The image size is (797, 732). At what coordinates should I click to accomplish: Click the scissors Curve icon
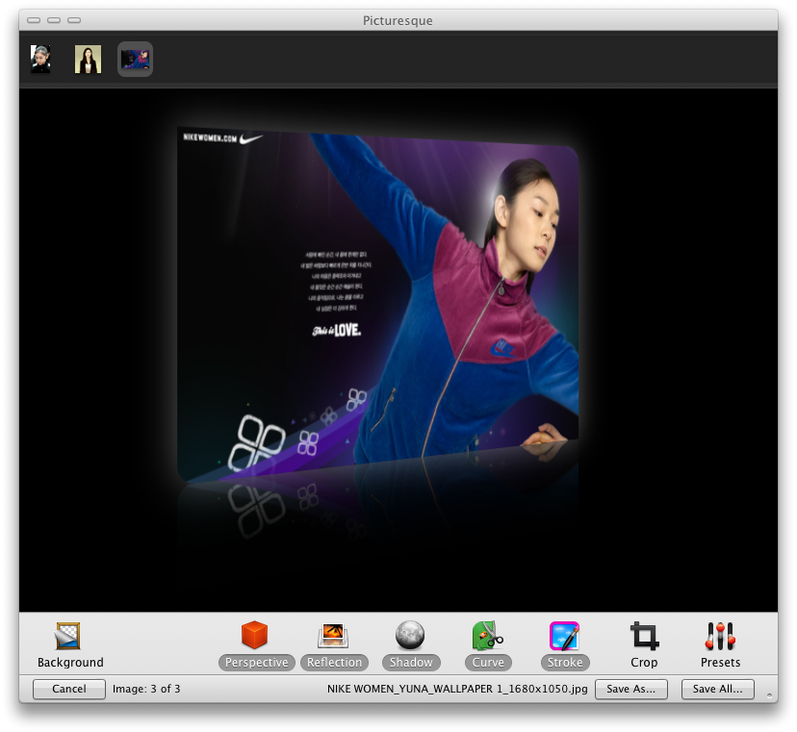click(487, 636)
